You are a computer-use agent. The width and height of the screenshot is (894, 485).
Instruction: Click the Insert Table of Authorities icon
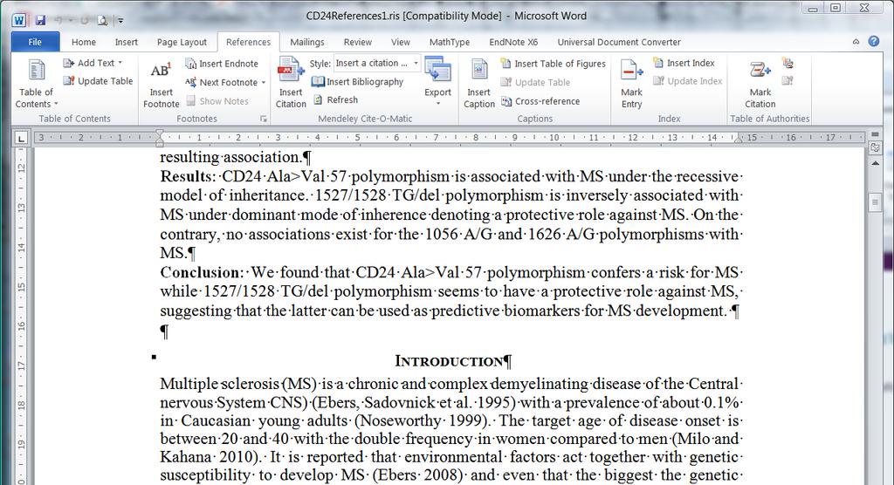[787, 63]
